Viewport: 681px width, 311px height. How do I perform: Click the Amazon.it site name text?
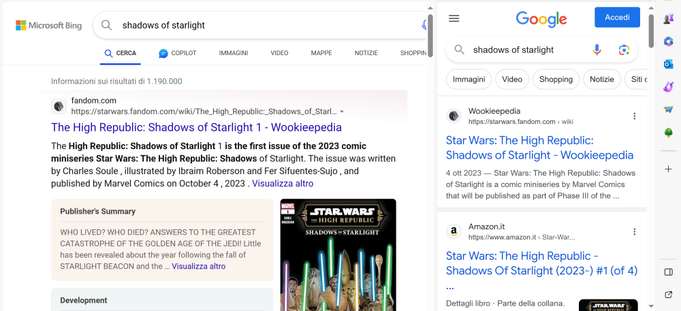coord(486,227)
